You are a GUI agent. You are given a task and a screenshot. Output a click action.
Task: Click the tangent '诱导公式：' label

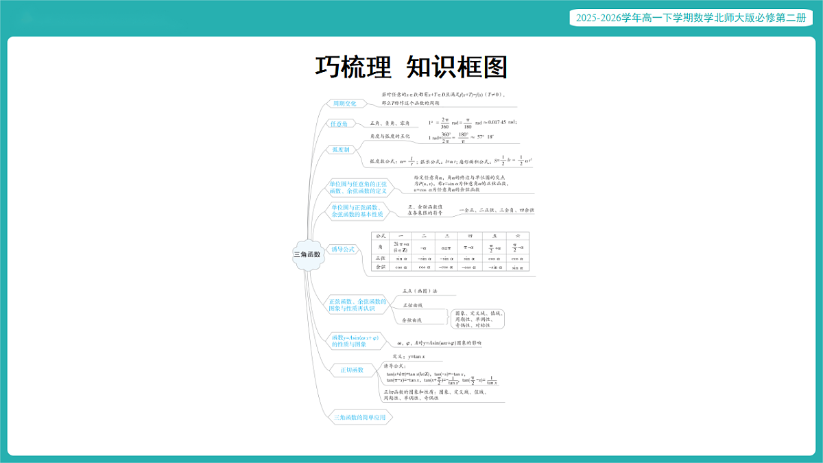pyautogui.click(x=396, y=366)
